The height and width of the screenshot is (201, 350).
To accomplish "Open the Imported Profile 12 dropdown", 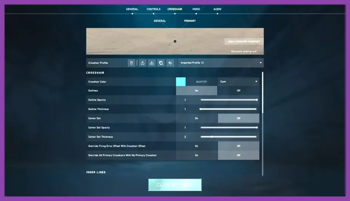I will (221, 63).
